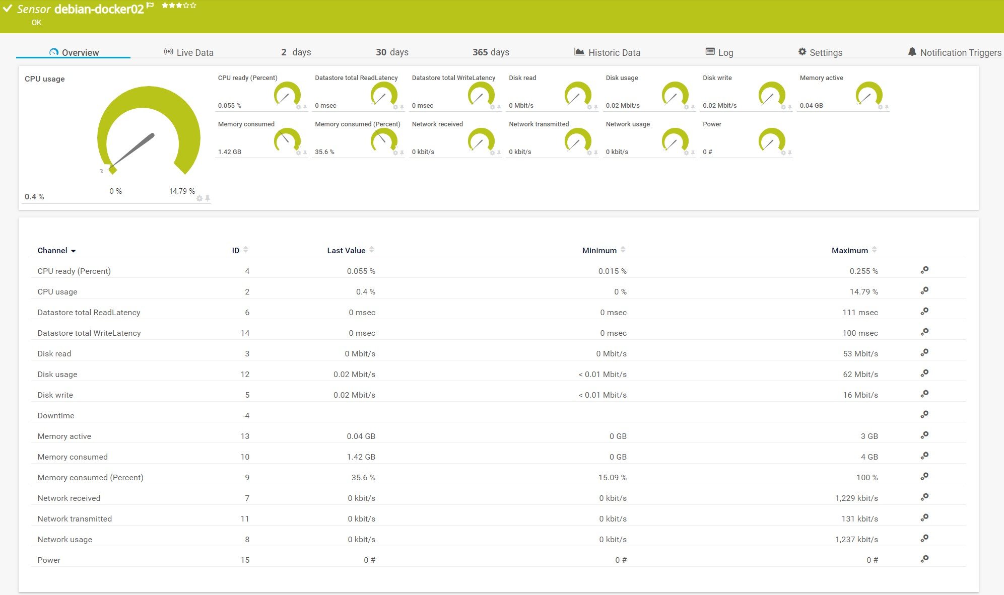Screen dimensions: 1004x595
Task: Click pin icon on CPU ready (Percent) gauge
Action: (305, 107)
